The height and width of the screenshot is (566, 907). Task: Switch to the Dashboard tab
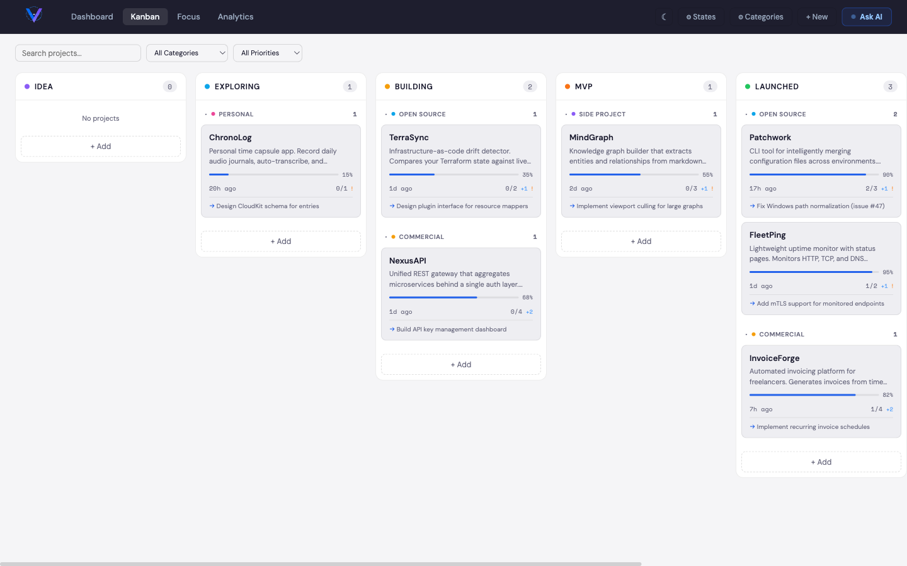click(x=92, y=16)
